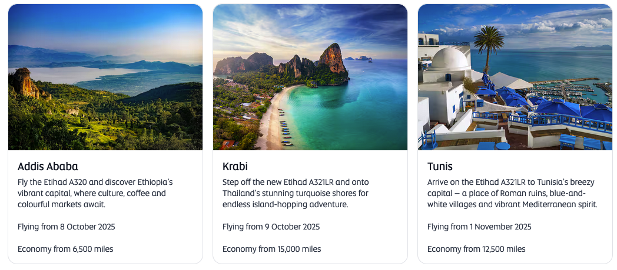Open the Krabi beach destination photo
617x270 pixels.
point(310,77)
